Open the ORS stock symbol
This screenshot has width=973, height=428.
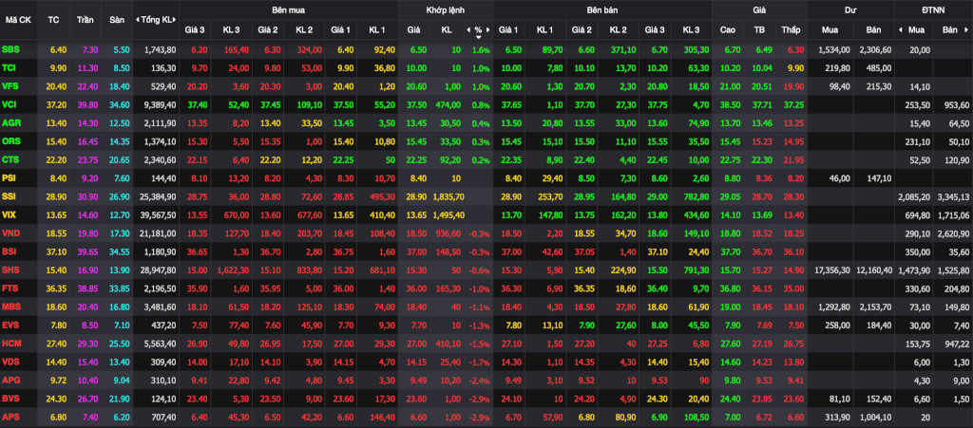(10, 140)
